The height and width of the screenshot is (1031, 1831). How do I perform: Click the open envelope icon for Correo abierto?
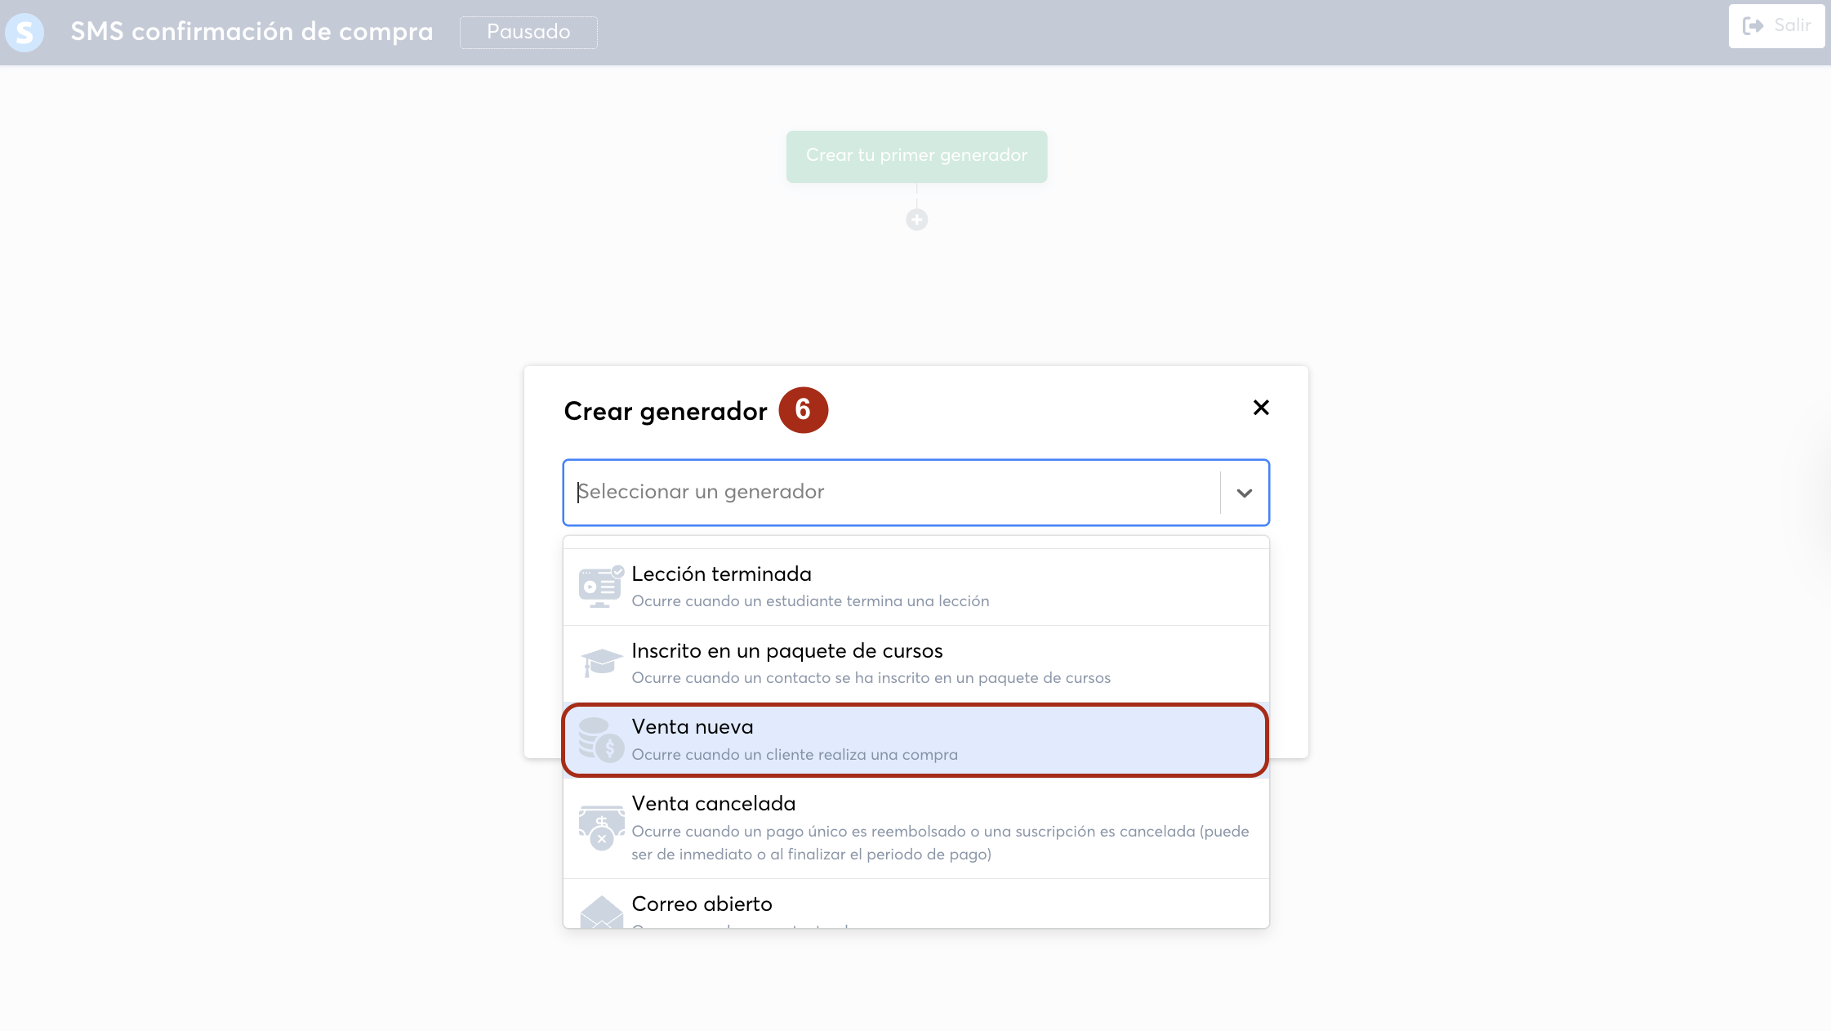[601, 912]
